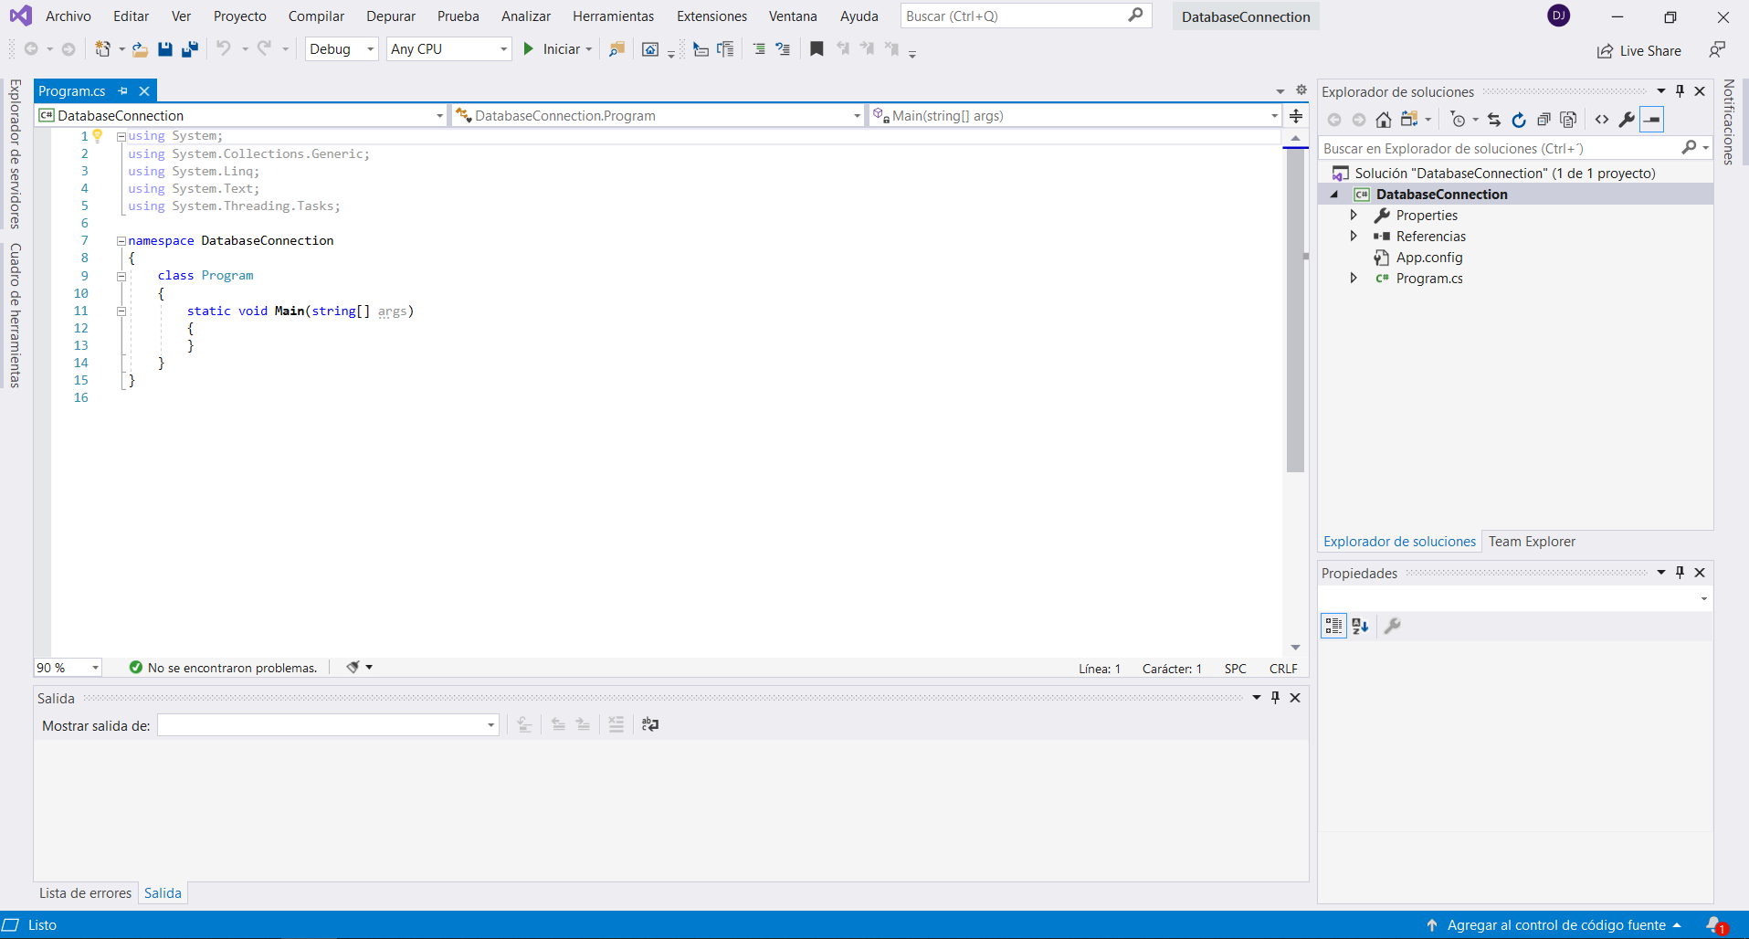Open the Any CPU platform dropdown
Viewport: 1749px width, 939px height.
448,49
